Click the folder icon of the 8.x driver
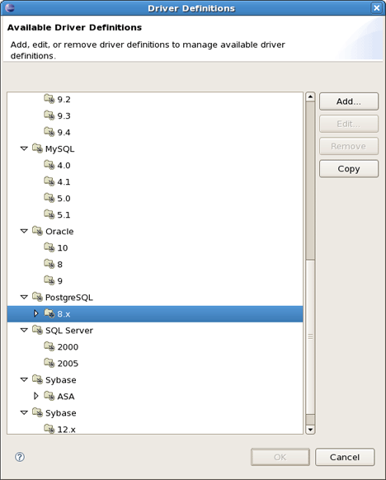Screen dimensions: 386x480 [49, 313]
